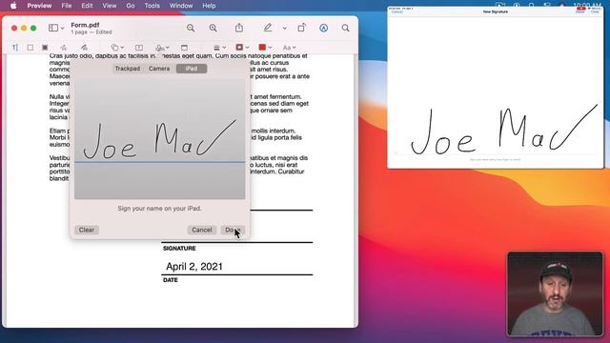The height and width of the screenshot is (343, 610).
Task: Click the Text box tool
Action: [x=139, y=48]
